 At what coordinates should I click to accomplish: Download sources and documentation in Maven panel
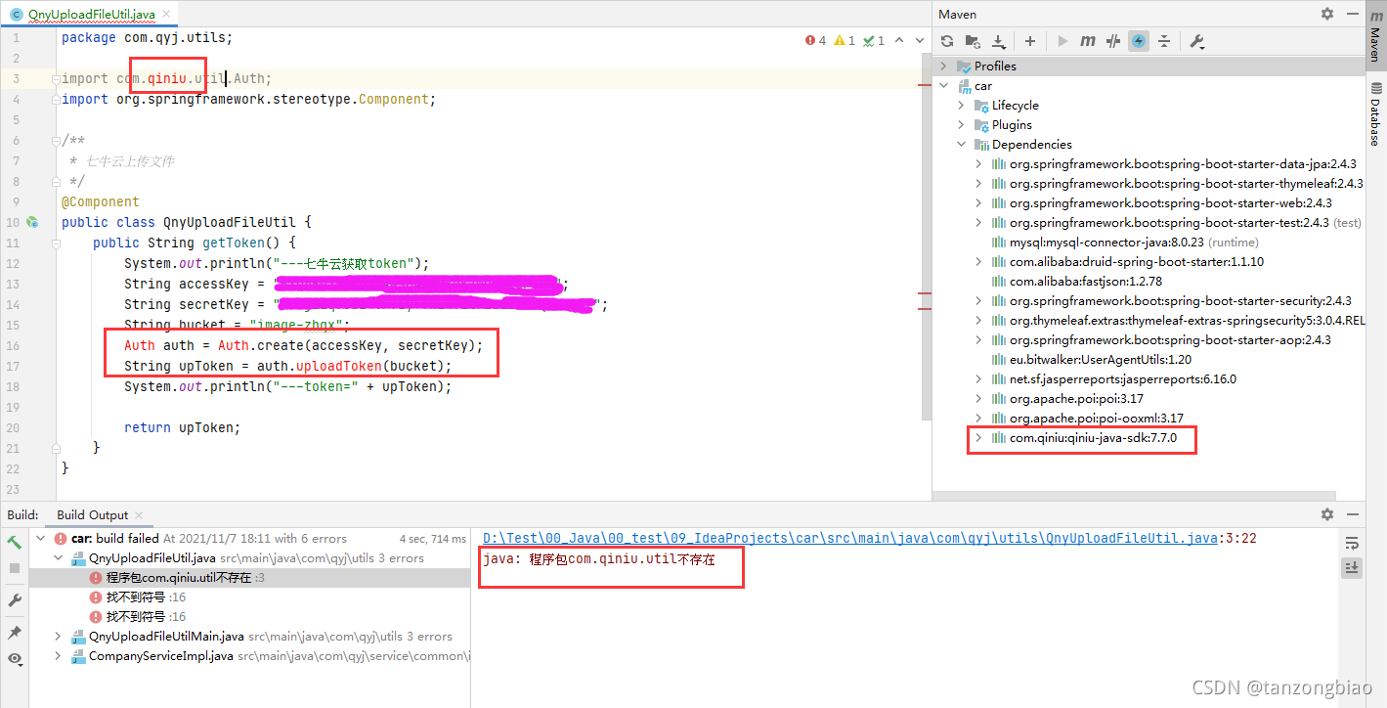click(999, 40)
